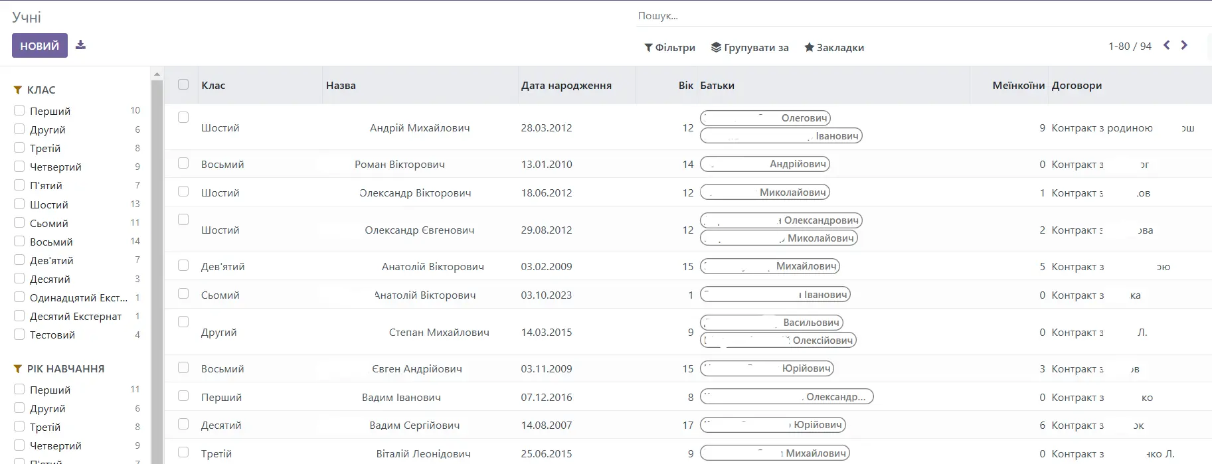Select row checkbox for Вадим Іванович
This screenshot has height=464, width=1212.
click(183, 396)
